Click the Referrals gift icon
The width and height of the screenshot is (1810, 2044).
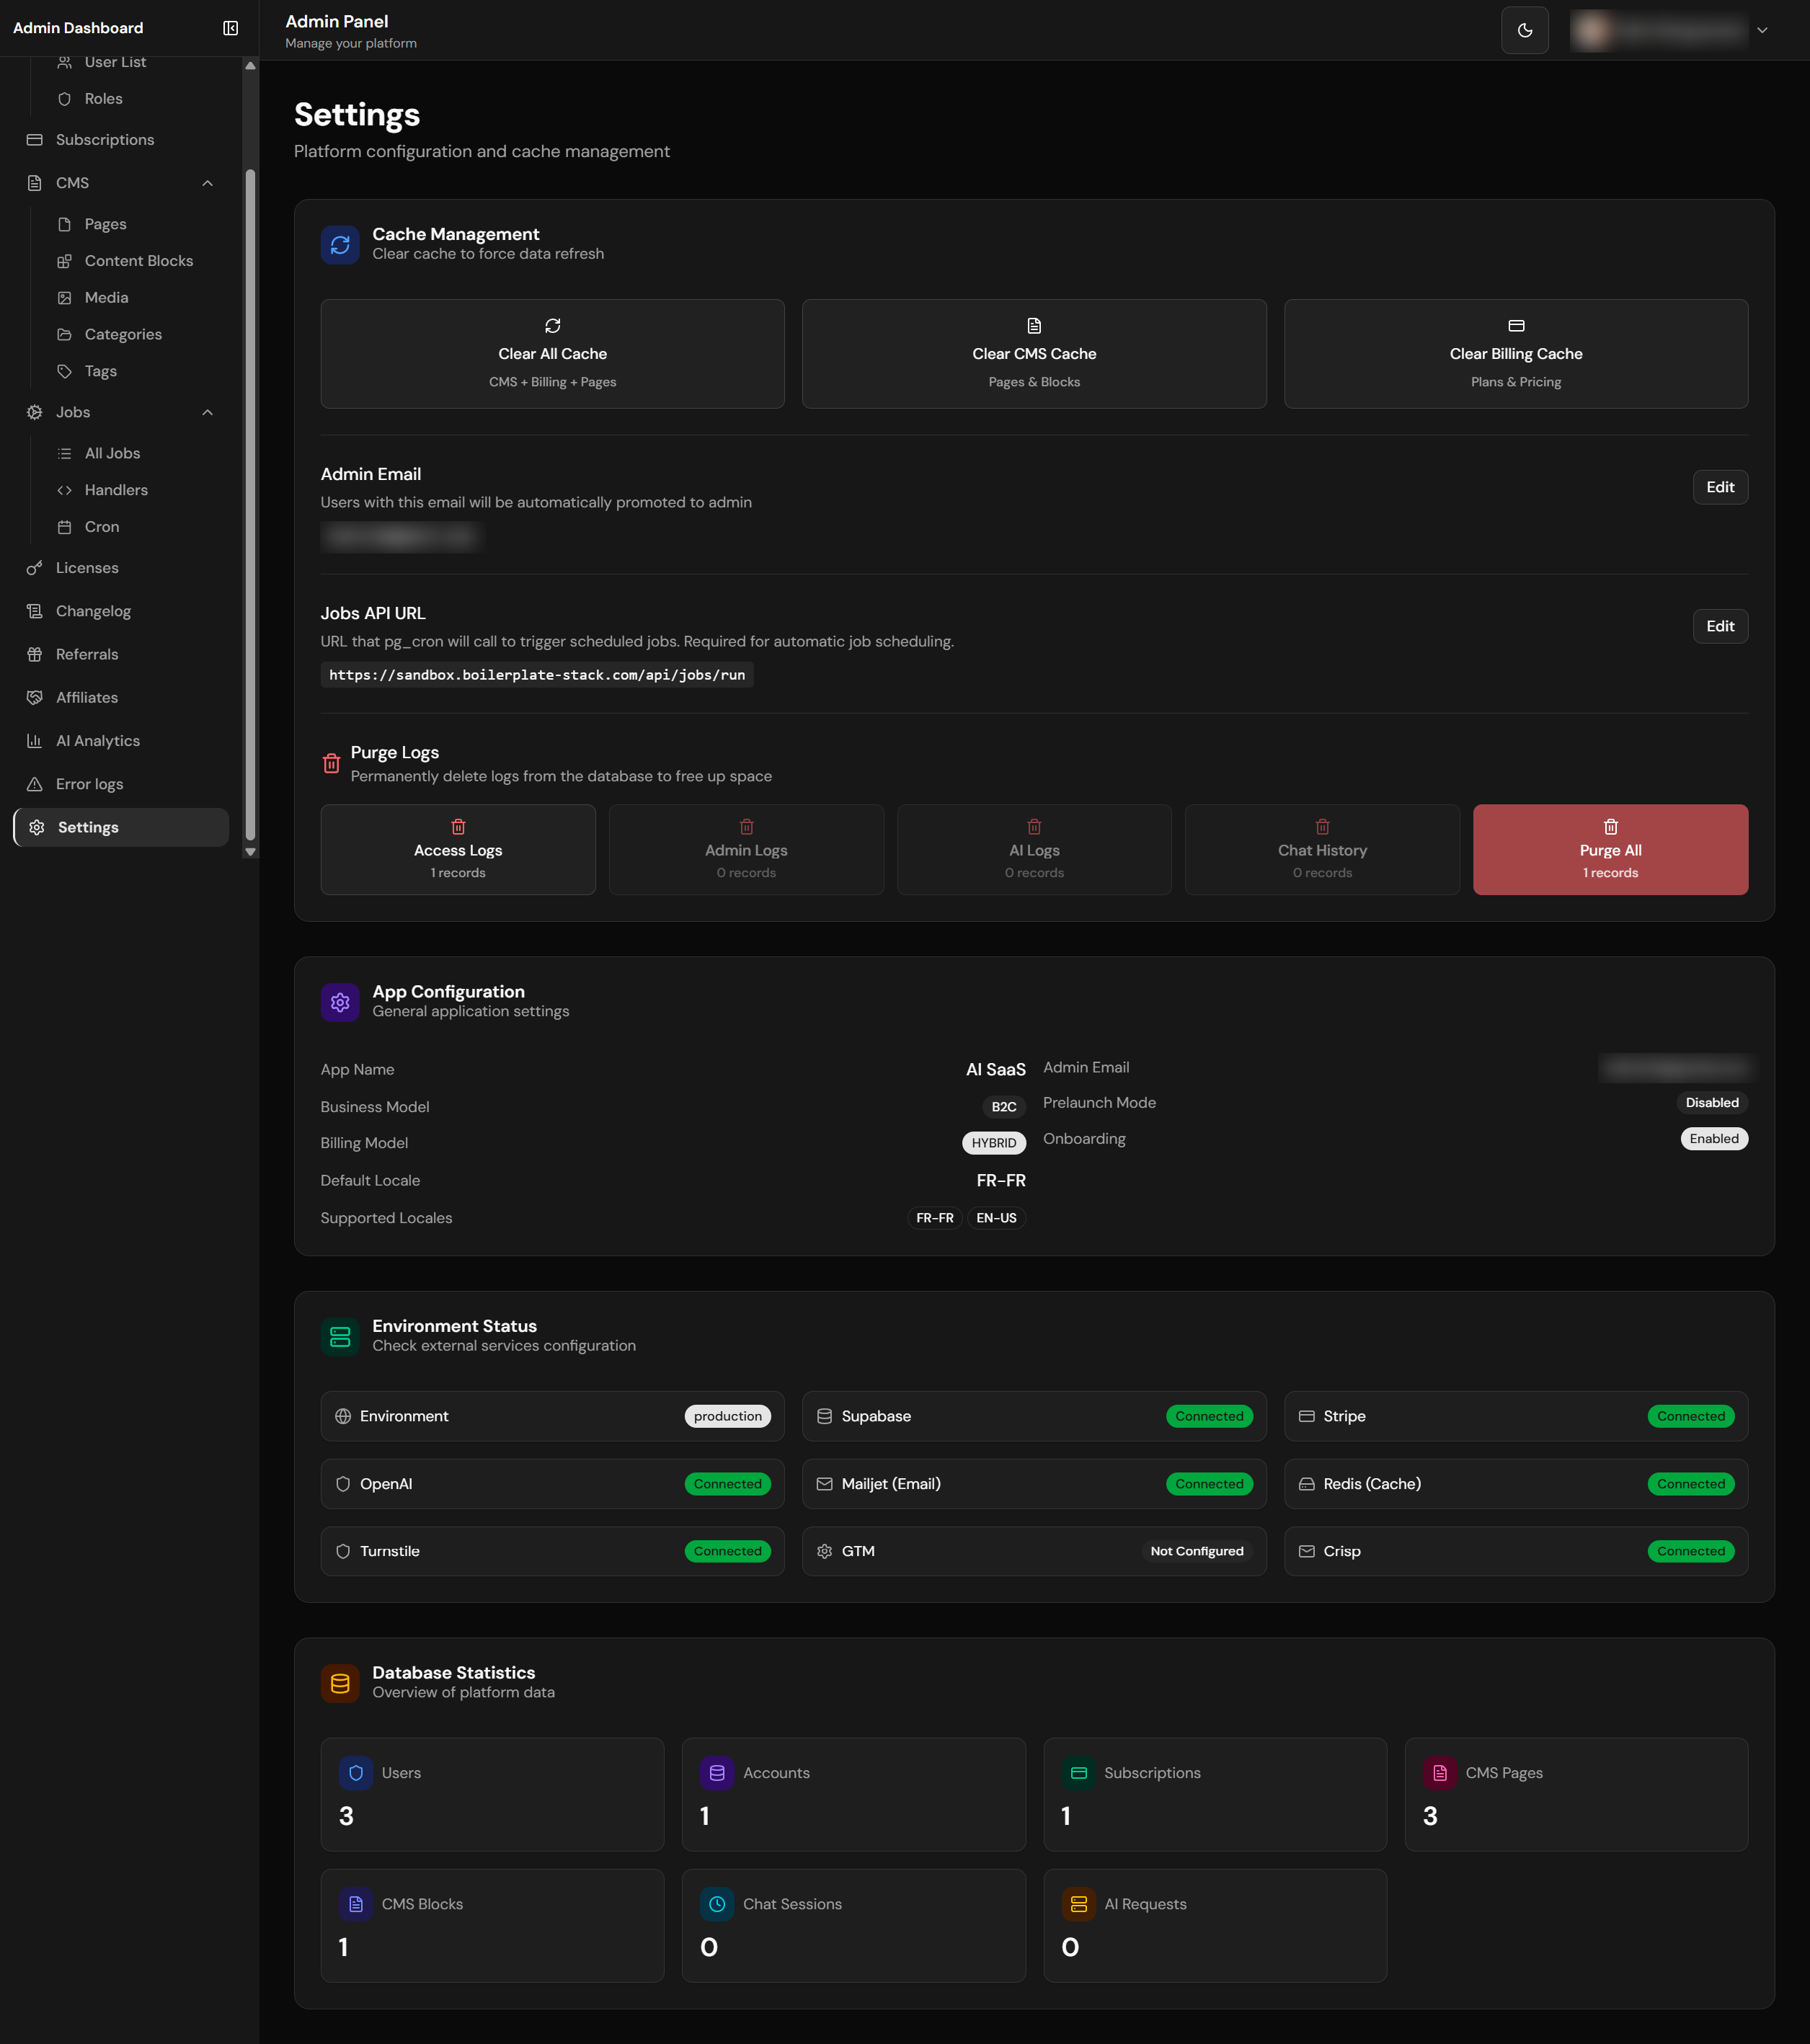pos(34,654)
